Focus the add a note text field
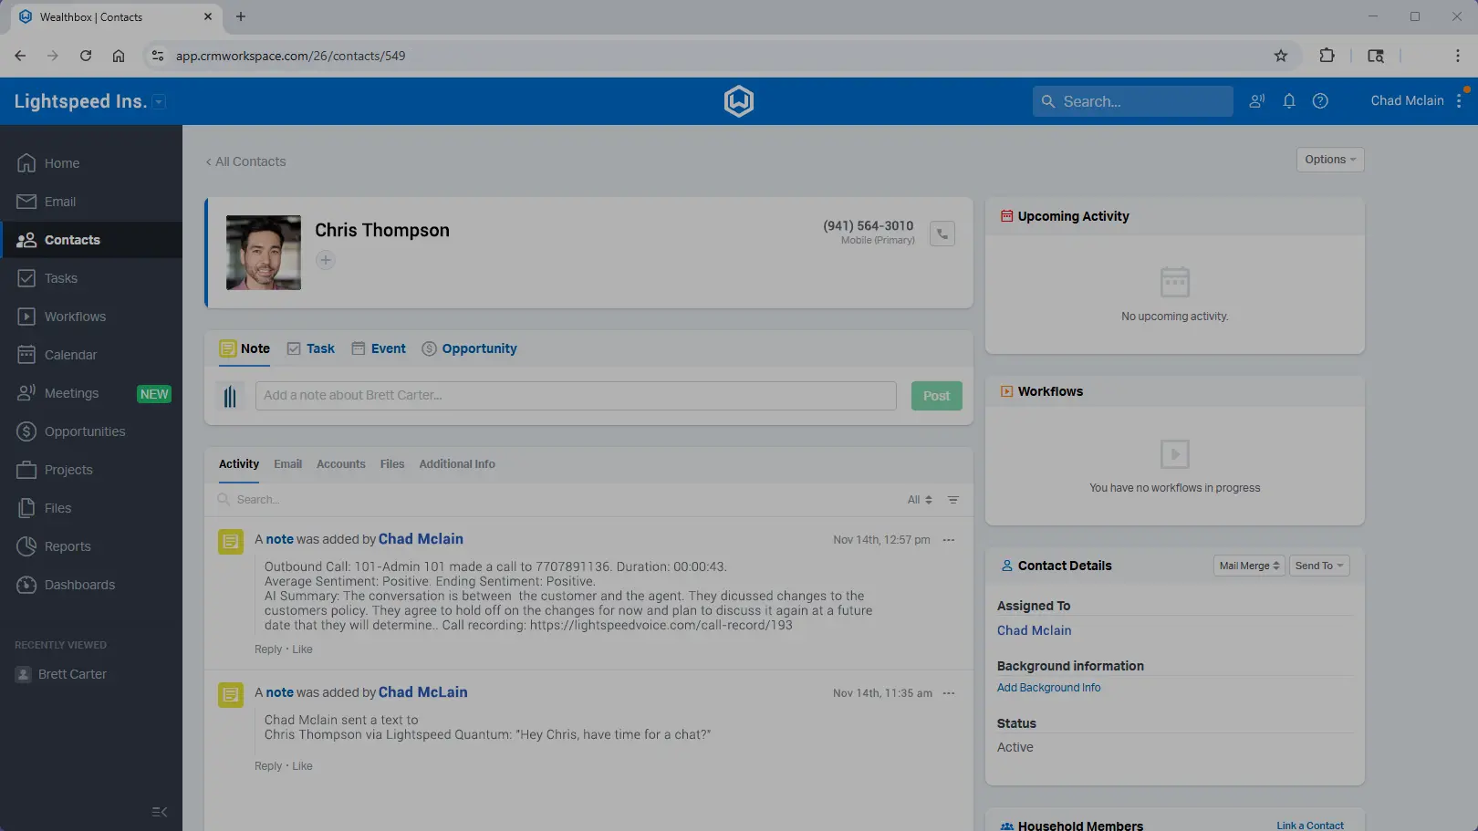The width and height of the screenshot is (1478, 831). (x=576, y=396)
